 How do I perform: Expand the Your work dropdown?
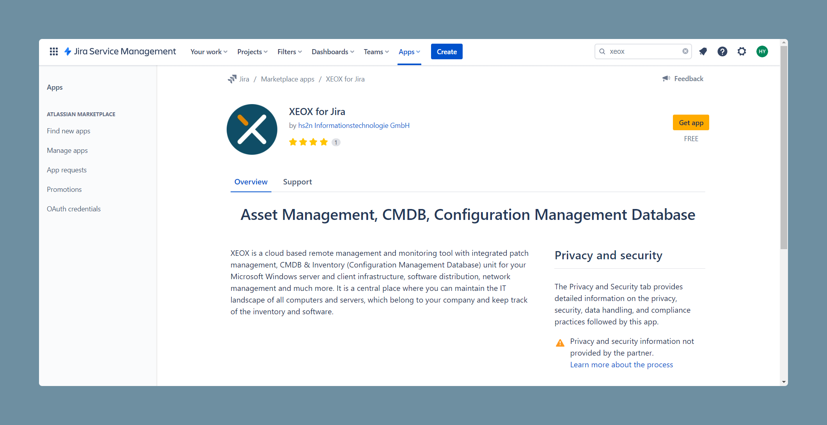coord(209,52)
